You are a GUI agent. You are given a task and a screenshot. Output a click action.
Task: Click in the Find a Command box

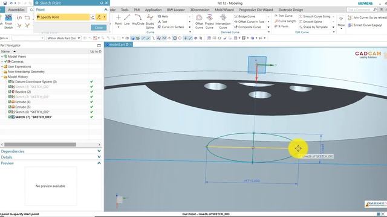tap(362, 10)
